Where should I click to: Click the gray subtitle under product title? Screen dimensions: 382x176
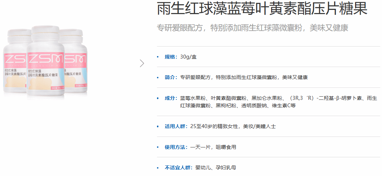(x=252, y=28)
